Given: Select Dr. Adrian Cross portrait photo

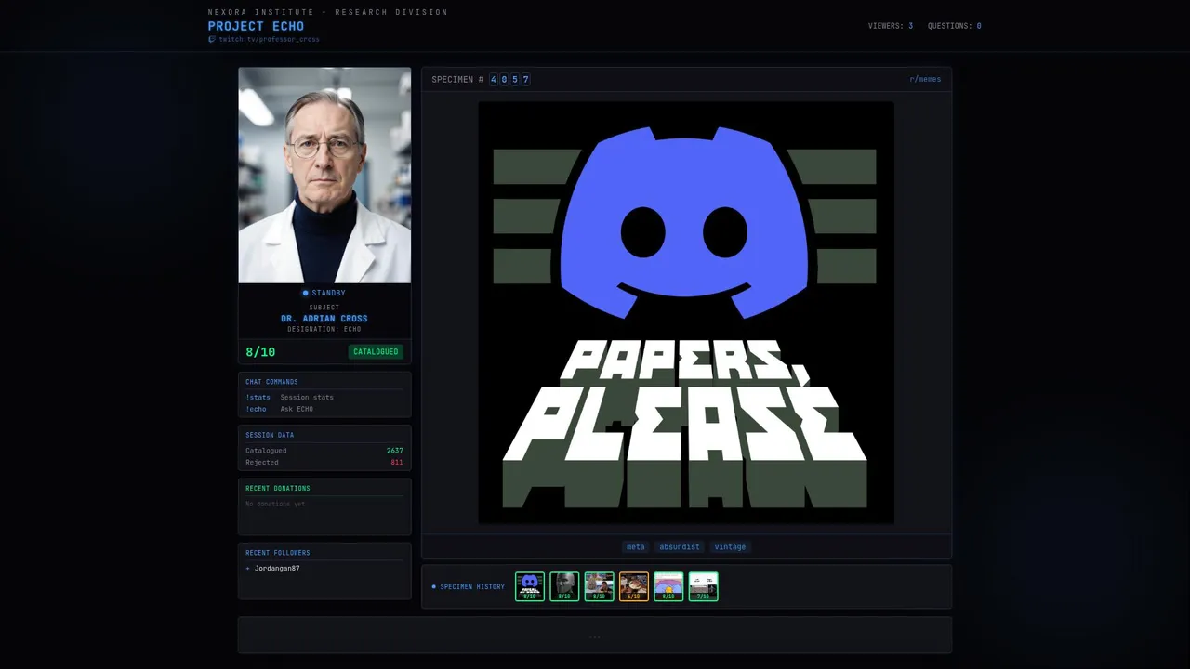Looking at the screenshot, I should tap(324, 175).
